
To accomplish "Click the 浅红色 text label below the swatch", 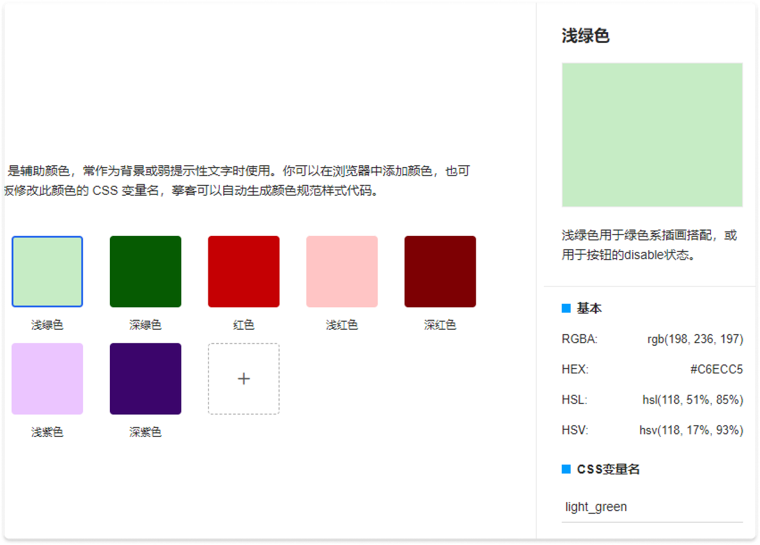I will (x=342, y=325).
